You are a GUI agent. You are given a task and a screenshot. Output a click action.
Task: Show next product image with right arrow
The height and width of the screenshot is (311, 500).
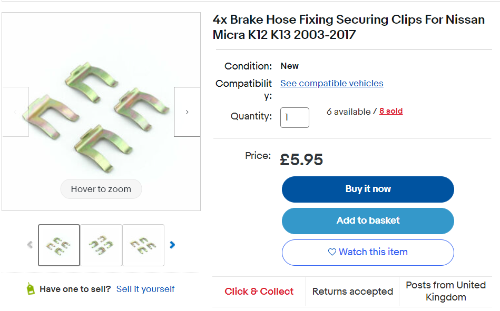click(x=187, y=112)
